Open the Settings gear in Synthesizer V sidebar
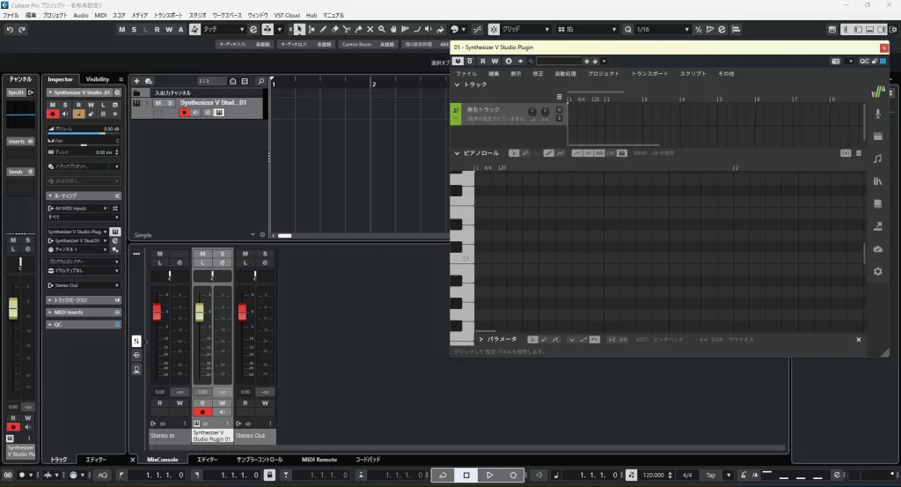This screenshot has width=901, height=487. pos(877,271)
